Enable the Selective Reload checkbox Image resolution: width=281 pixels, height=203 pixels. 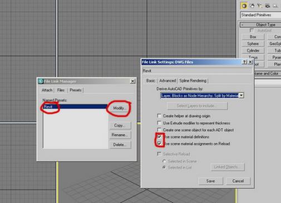pos(159,154)
